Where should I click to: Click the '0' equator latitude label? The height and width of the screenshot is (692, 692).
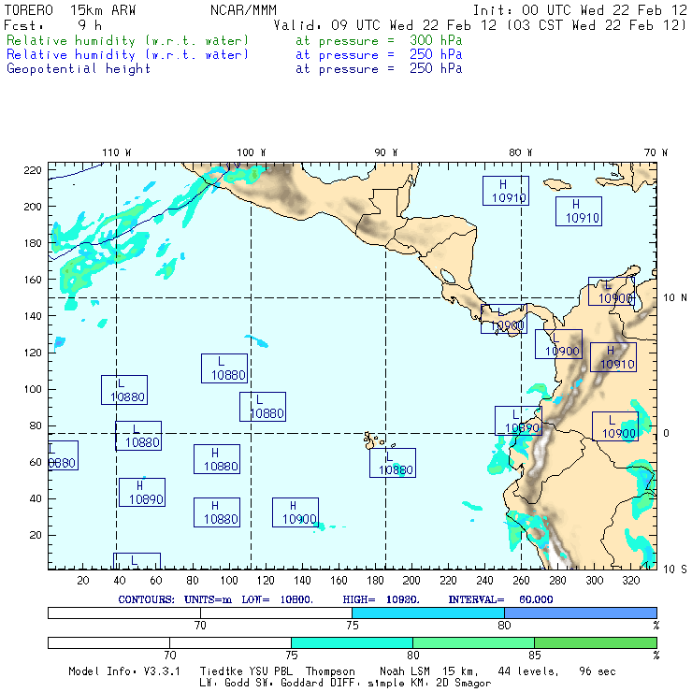tap(667, 433)
